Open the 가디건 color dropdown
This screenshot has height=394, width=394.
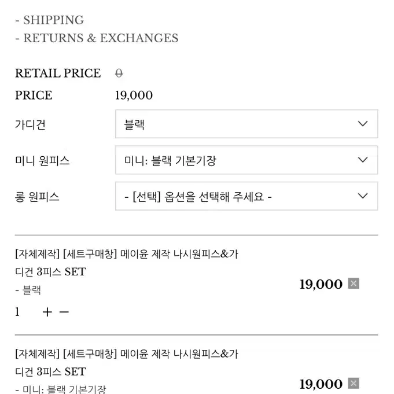tap(246, 124)
